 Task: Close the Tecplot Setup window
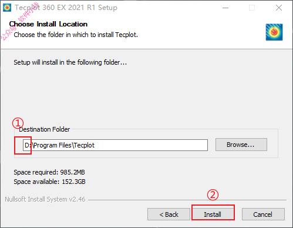279,8
